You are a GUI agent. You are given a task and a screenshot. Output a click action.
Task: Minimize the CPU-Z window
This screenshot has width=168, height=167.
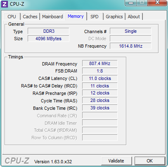click(131, 3)
